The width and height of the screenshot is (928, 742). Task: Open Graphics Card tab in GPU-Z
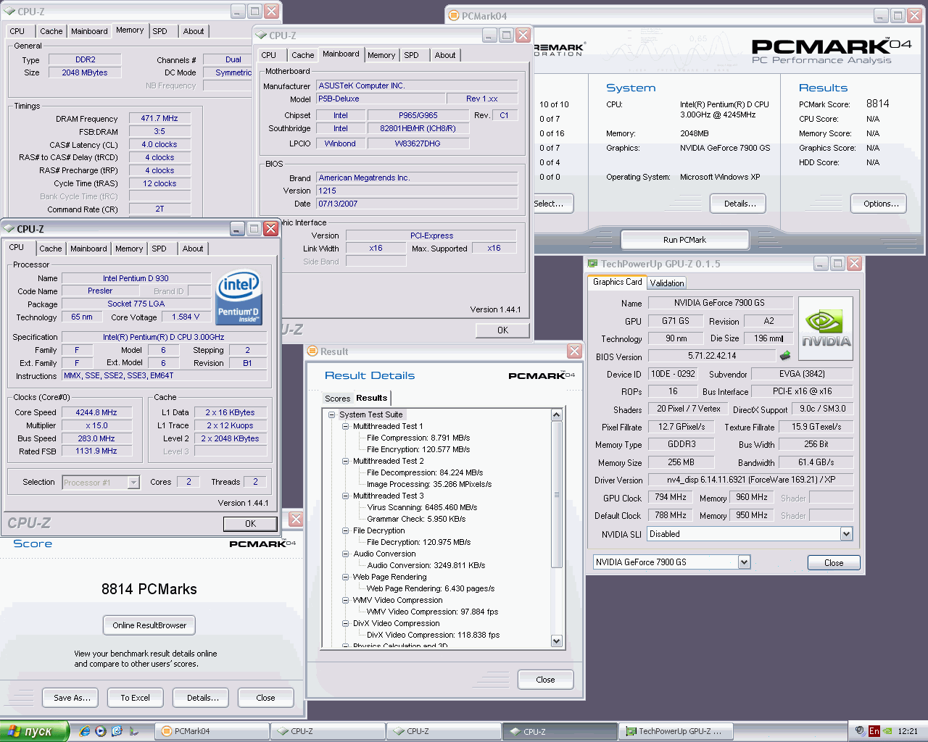click(x=617, y=282)
